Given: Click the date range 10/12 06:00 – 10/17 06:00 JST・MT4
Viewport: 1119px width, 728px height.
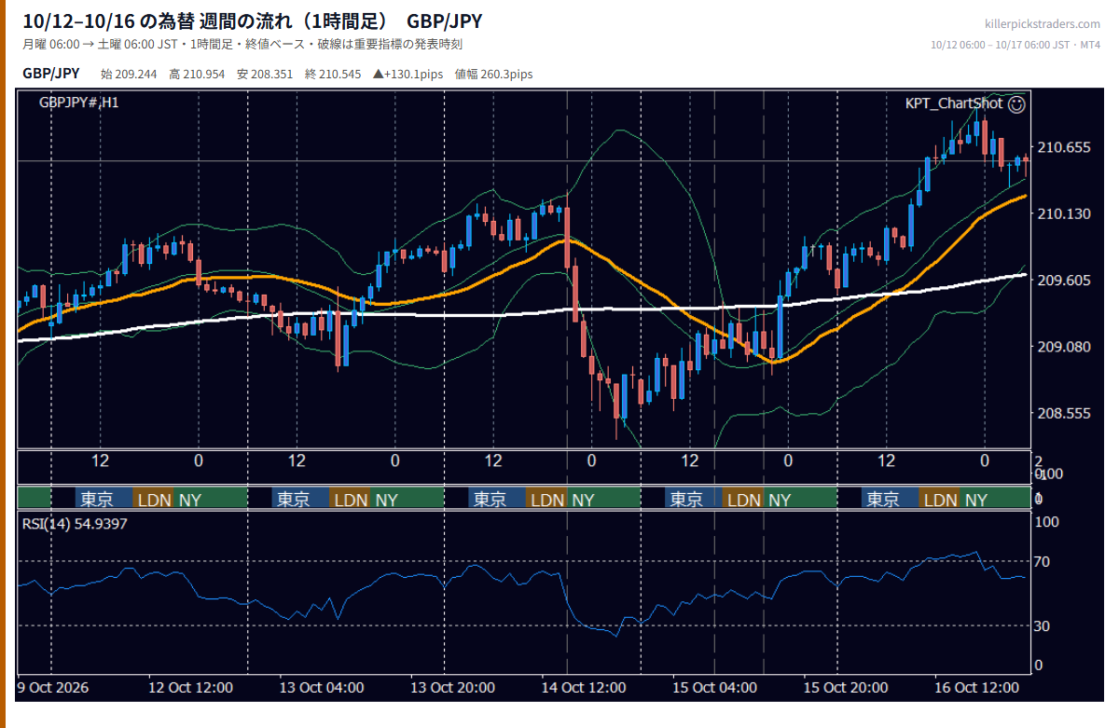Looking at the screenshot, I should point(1015,45).
